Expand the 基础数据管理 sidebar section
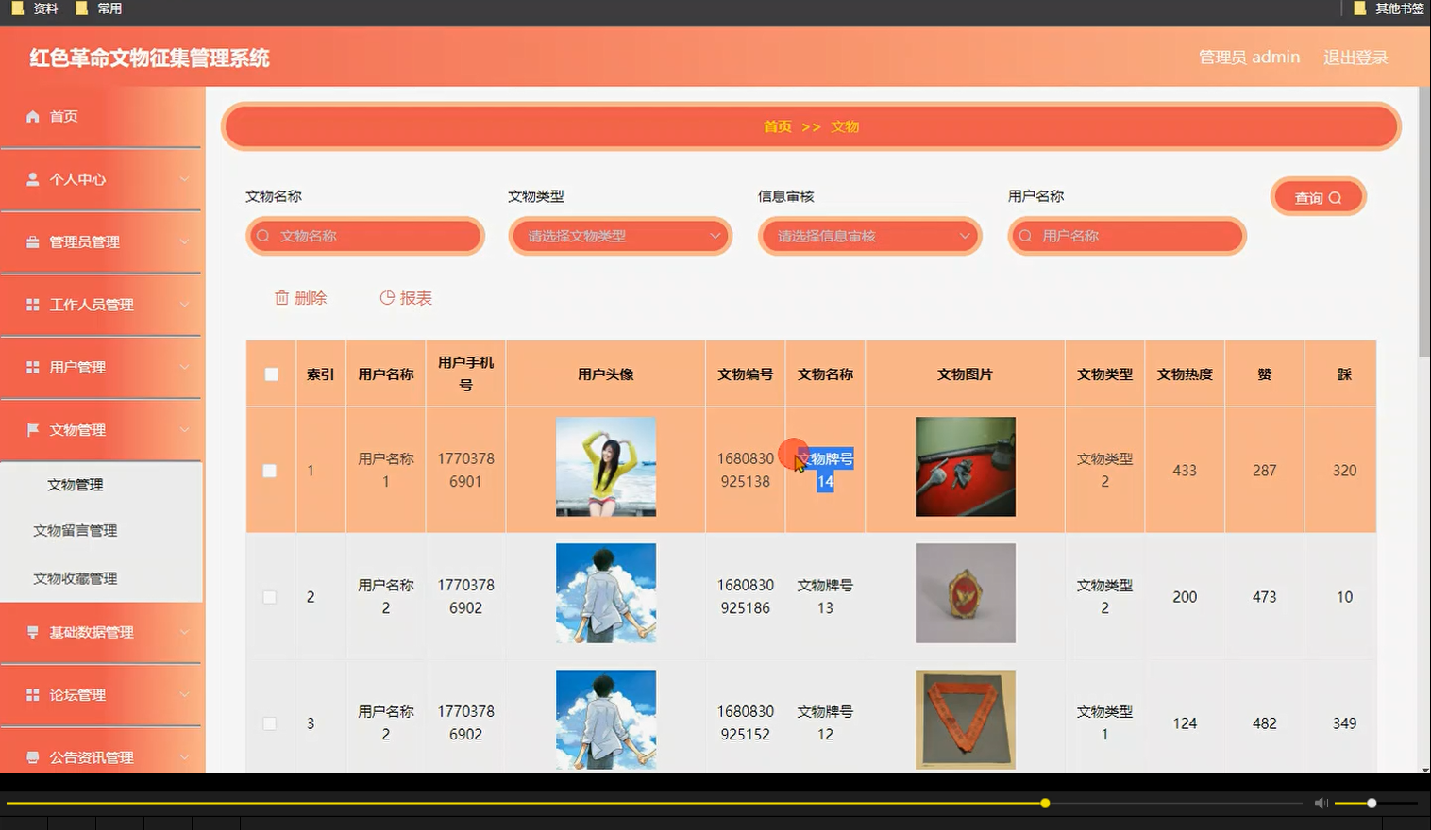Screen dimensions: 1431x830 (x=94, y=632)
